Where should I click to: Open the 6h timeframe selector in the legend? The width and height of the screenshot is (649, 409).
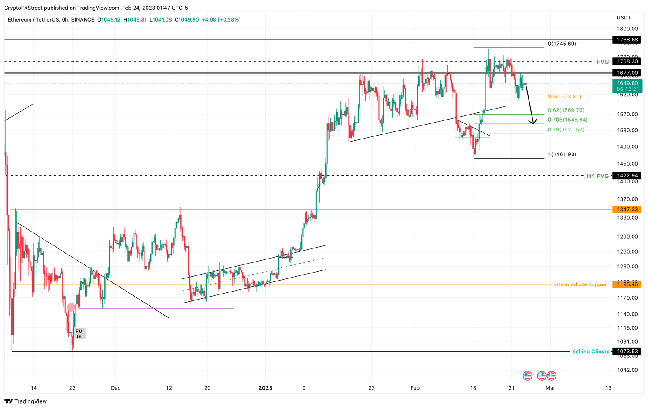64,19
